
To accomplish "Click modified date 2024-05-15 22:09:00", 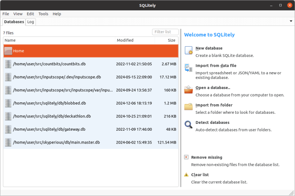I will click(x=134, y=77).
